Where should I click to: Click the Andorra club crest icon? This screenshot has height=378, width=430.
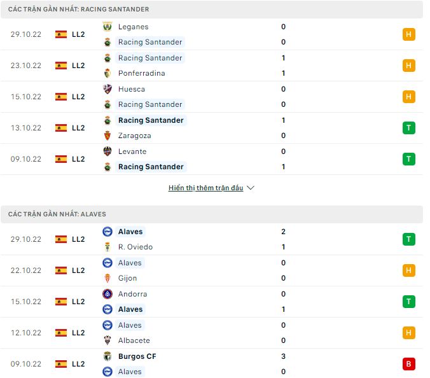107,294
